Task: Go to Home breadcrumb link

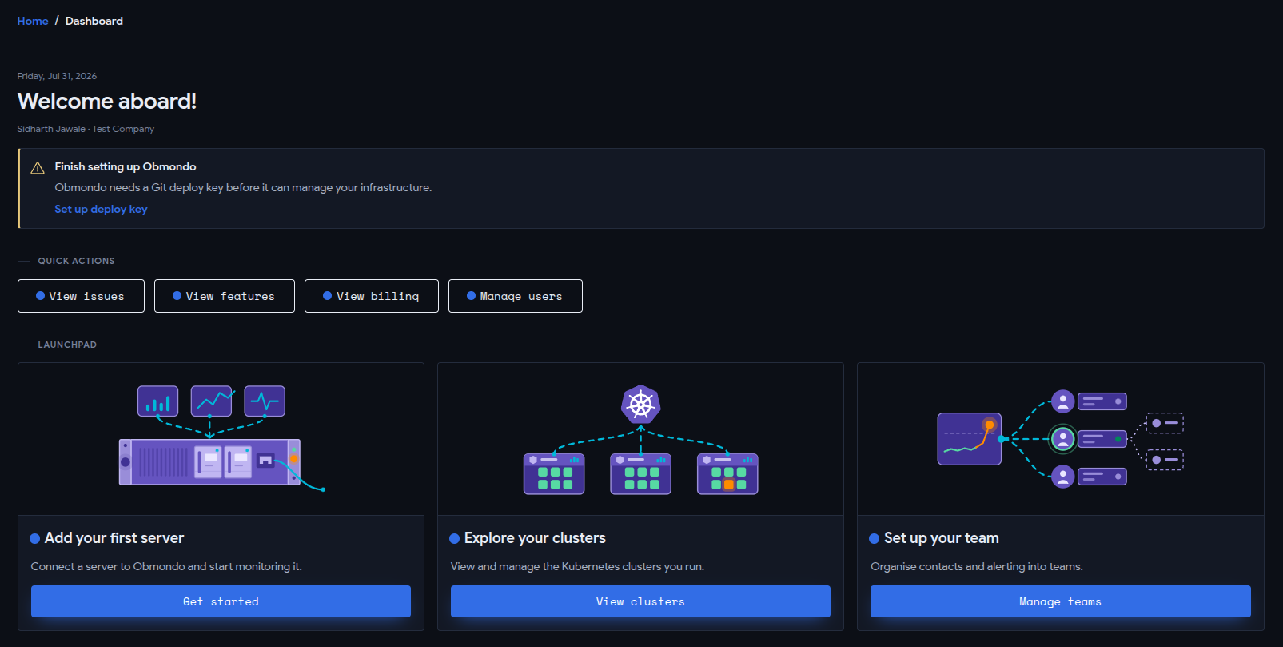Action: (x=33, y=21)
